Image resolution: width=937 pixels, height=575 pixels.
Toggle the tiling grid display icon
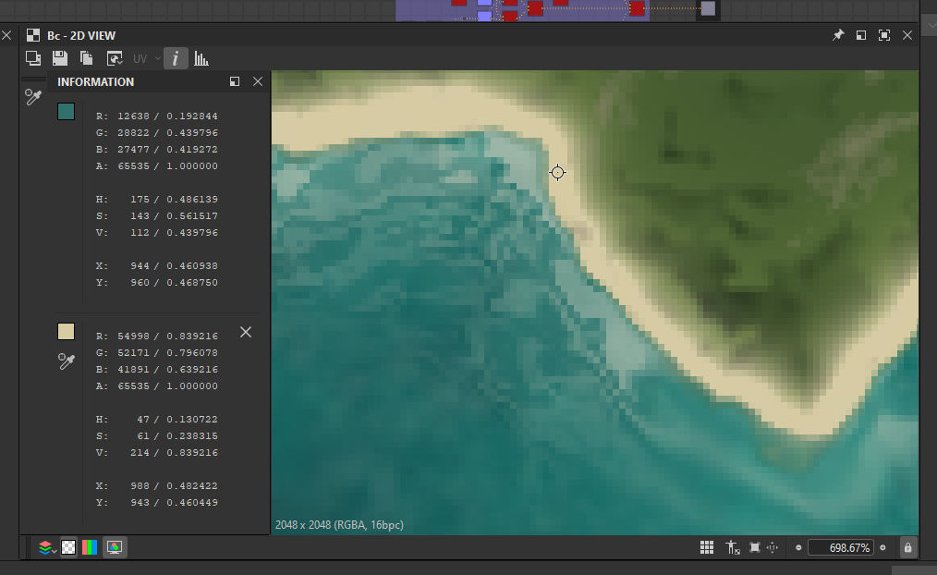click(707, 547)
